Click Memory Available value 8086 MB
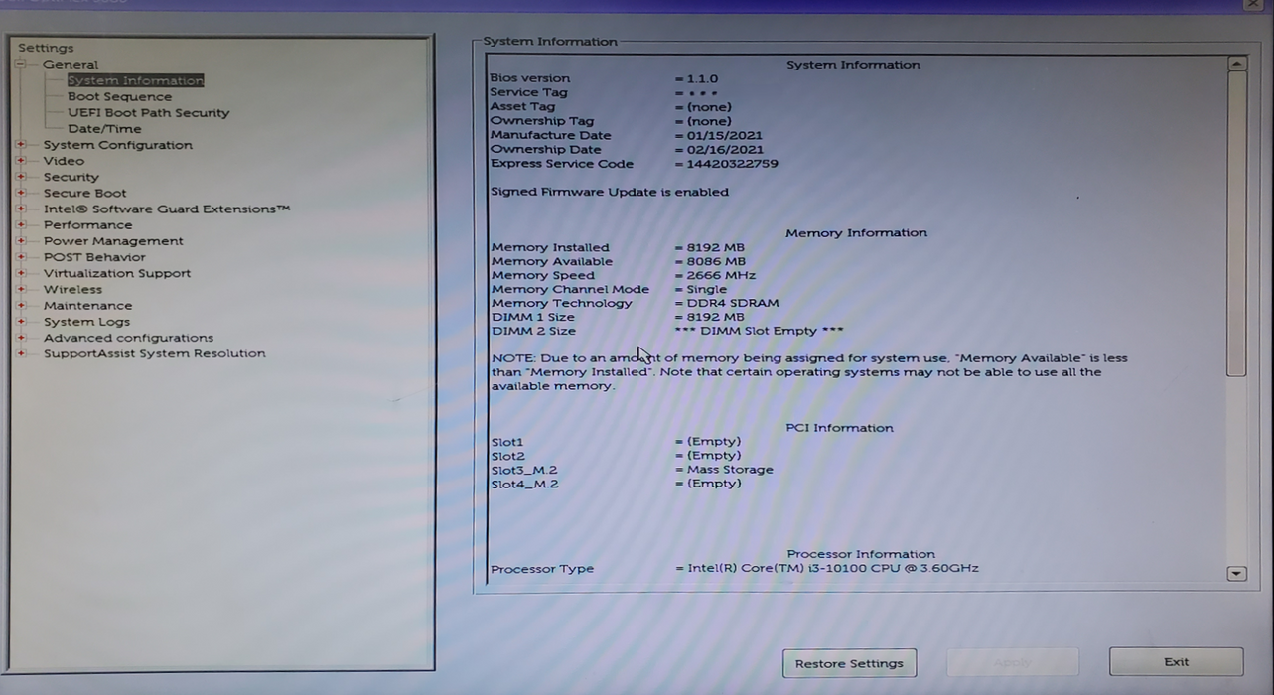1274x695 pixels. pos(716,262)
